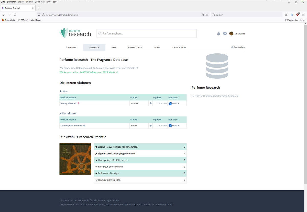307x212 pixels.
Task: Close the Parfumo Research tab
Action: click(33, 8)
